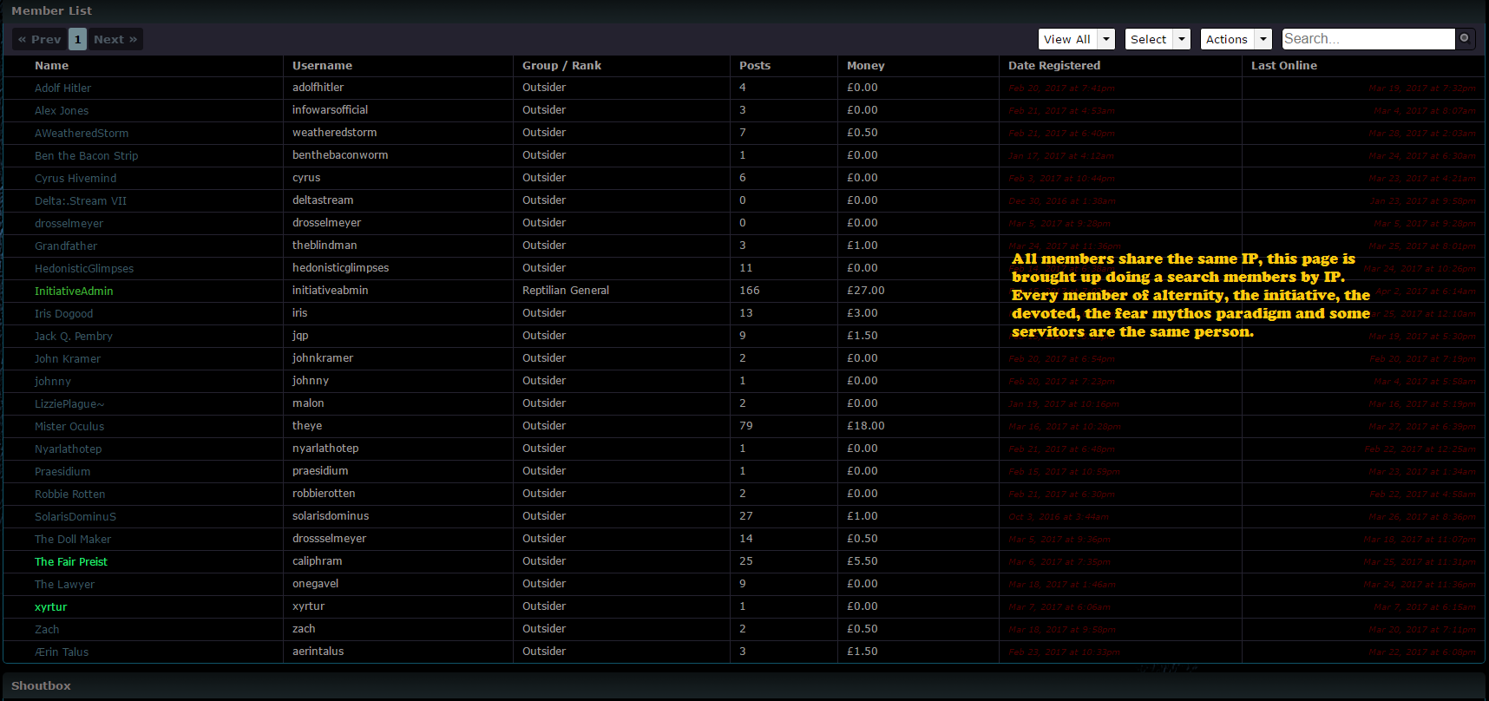Select page number 1
The width and height of the screenshot is (1489, 701).
[77, 39]
